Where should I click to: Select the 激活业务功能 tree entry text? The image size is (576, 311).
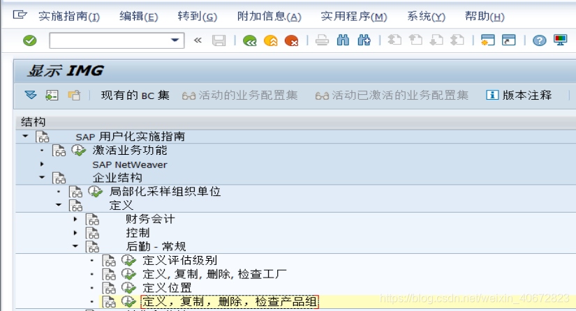coord(130,151)
